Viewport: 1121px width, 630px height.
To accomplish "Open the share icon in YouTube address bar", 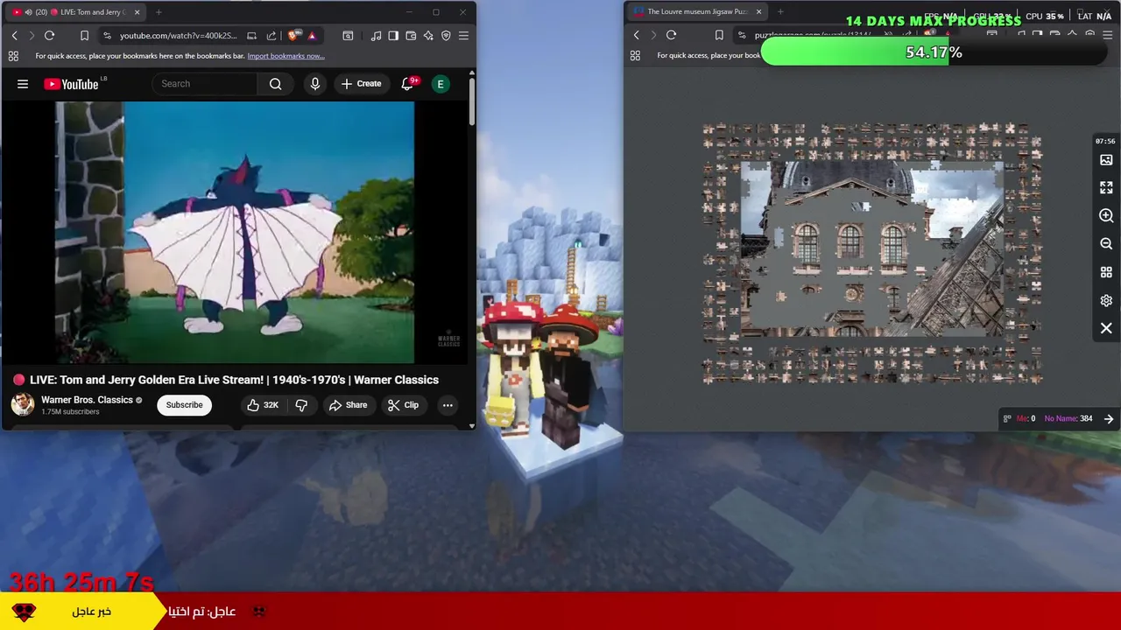I will [271, 36].
